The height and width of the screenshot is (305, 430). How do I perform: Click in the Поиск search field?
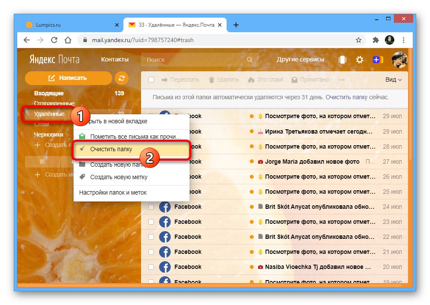pyautogui.click(x=200, y=59)
